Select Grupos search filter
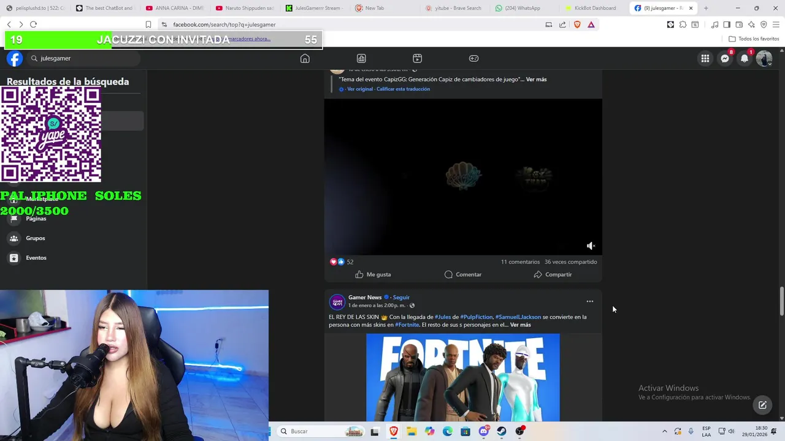Image resolution: width=785 pixels, height=441 pixels. coord(36,238)
